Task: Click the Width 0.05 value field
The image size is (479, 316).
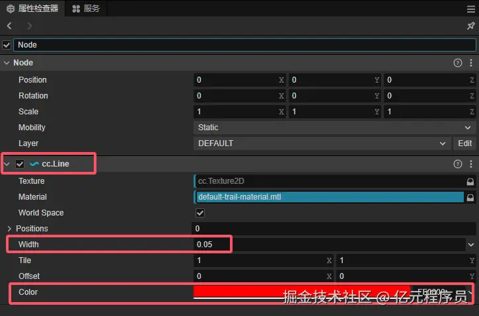Action: [329, 245]
